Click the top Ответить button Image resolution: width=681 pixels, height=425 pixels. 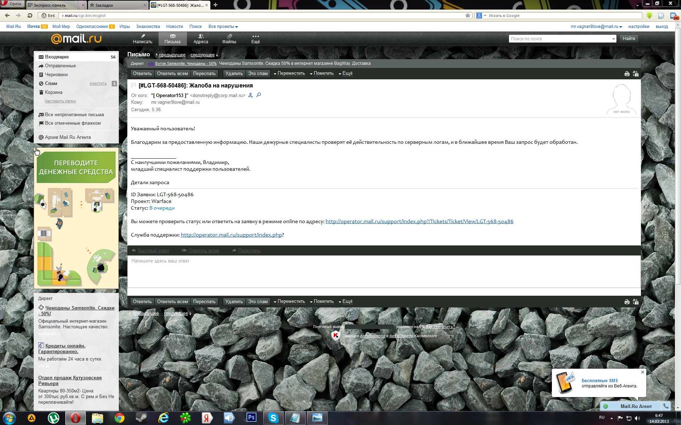[x=142, y=74]
